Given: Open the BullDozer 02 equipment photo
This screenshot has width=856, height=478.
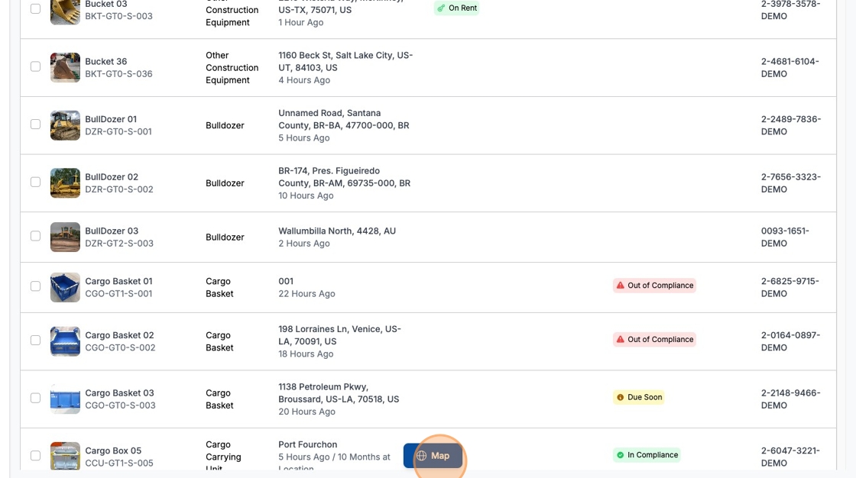Looking at the screenshot, I should [x=65, y=183].
